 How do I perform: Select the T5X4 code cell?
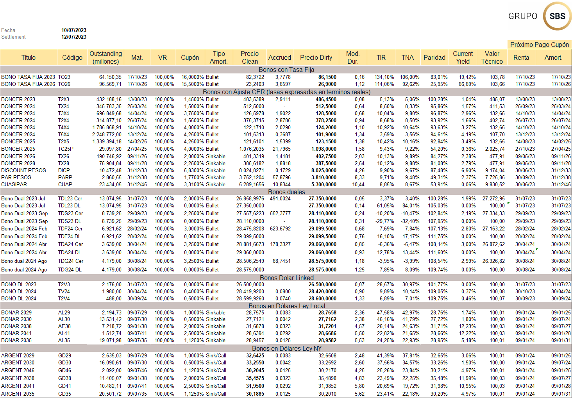click(x=63, y=134)
